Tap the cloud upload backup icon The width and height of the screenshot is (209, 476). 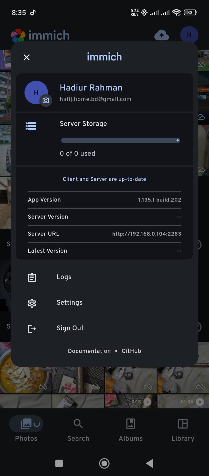(162, 35)
